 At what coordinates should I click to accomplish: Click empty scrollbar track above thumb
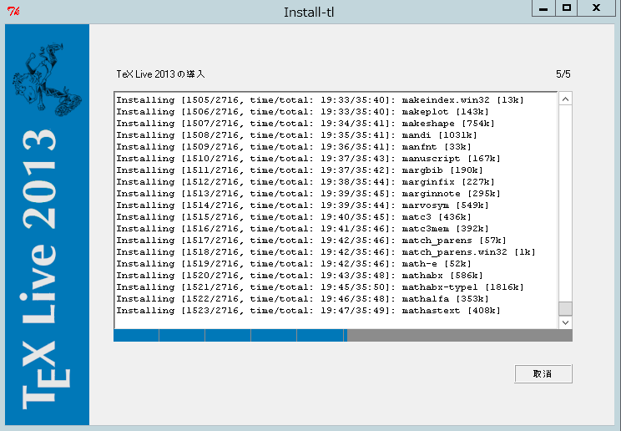coord(565,200)
